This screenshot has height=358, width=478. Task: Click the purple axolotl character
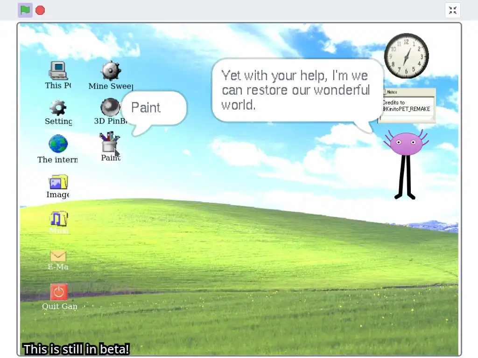406,165
